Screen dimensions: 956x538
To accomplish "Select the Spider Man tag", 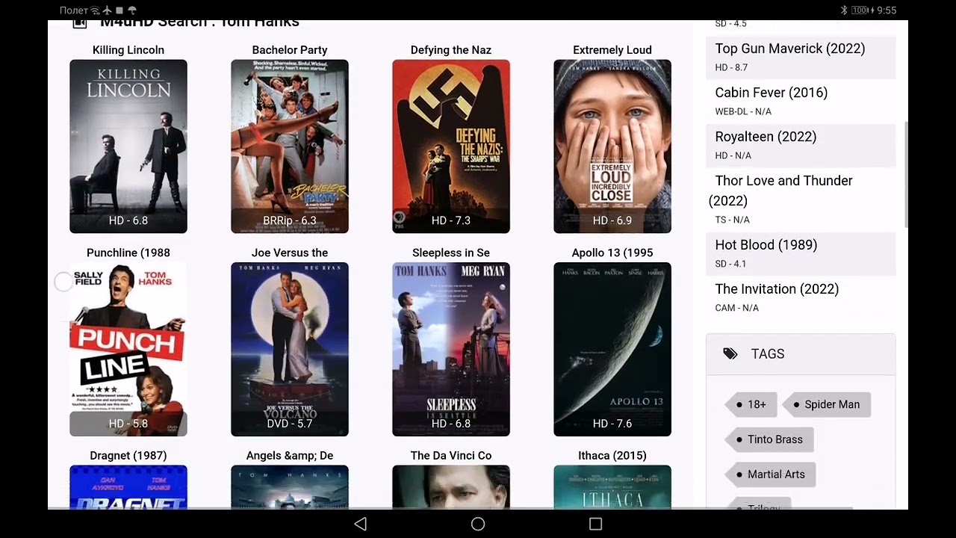I will click(827, 404).
